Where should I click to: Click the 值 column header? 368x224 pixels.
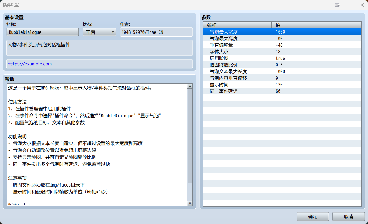314,25
